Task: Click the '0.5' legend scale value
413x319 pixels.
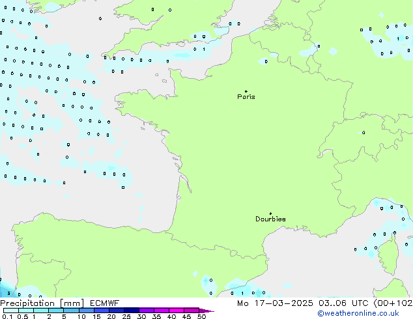Action: coord(23,316)
